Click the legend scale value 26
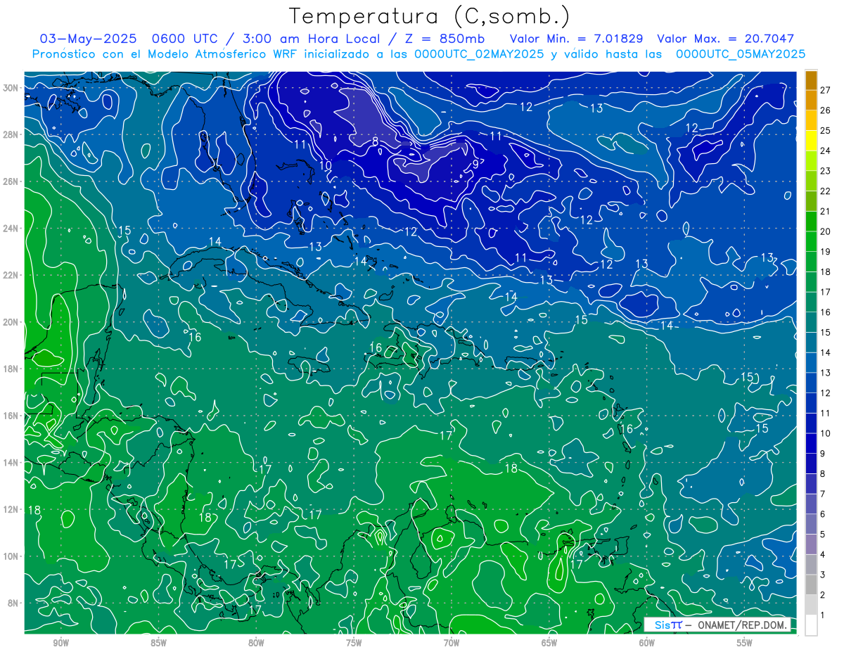Image resolution: width=844 pixels, height=652 pixels. 826,110
